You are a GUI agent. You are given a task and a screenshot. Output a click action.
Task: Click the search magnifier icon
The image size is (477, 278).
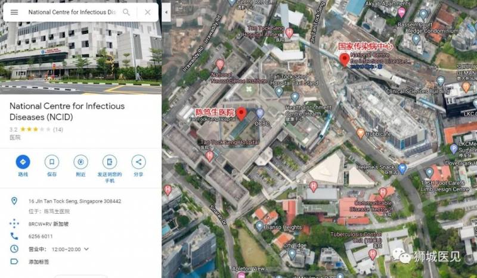pyautogui.click(x=126, y=12)
